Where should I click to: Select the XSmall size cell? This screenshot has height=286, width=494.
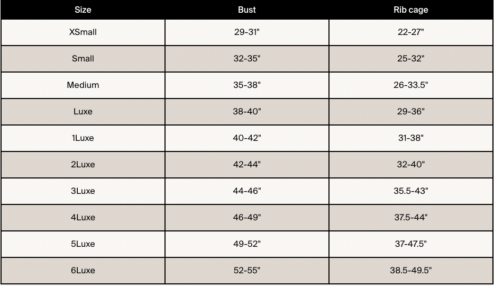pos(83,32)
